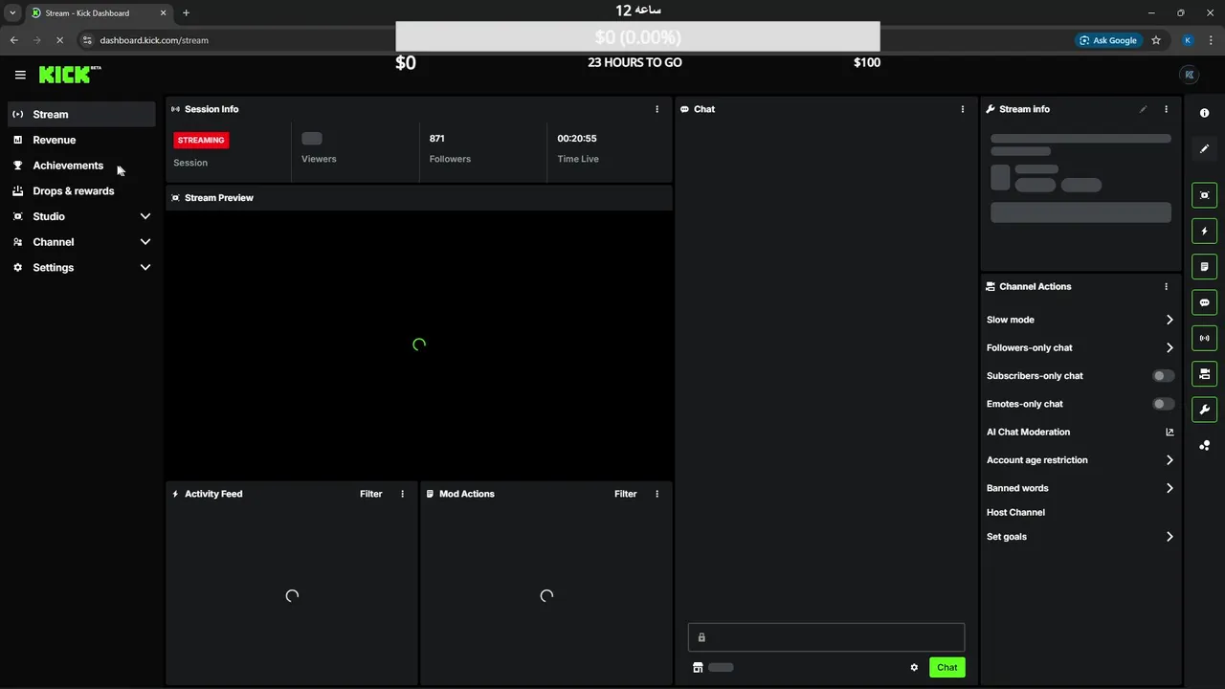Open browser menu three dots
This screenshot has height=689, width=1225.
[x=1212, y=40]
